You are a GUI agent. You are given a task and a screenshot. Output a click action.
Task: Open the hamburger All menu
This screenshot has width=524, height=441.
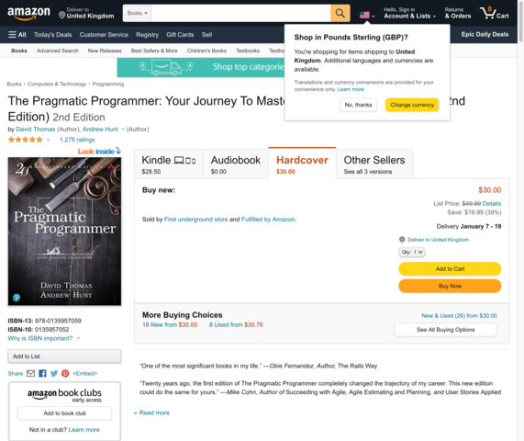[17, 35]
